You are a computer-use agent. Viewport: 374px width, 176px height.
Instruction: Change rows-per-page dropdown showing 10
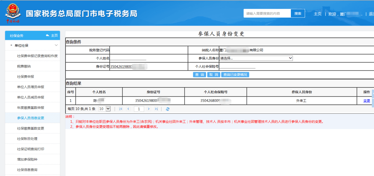pos(105,109)
